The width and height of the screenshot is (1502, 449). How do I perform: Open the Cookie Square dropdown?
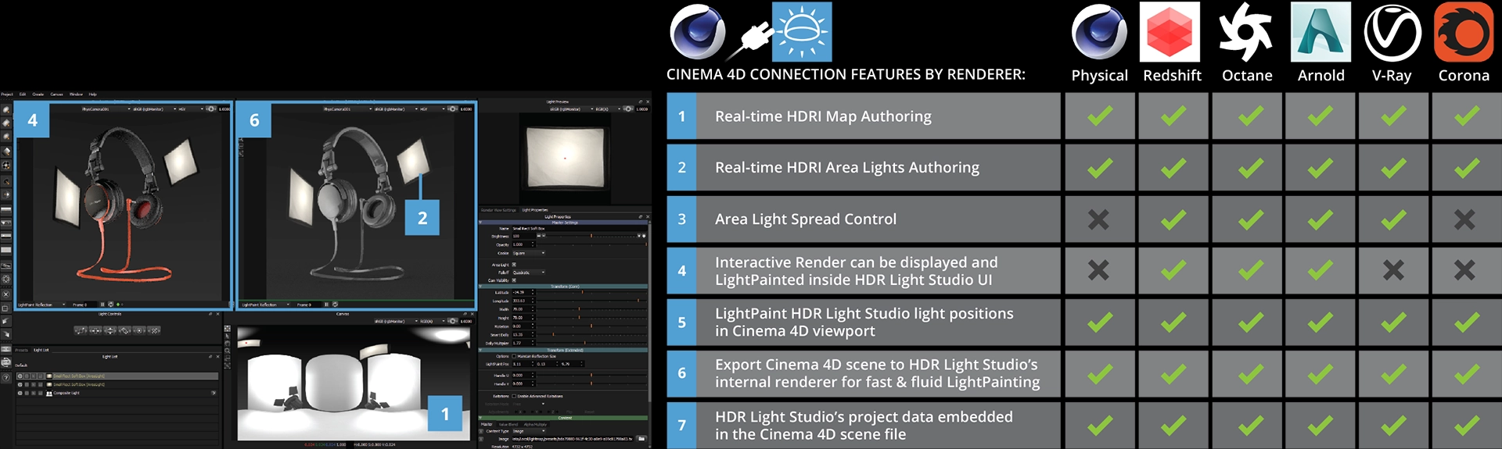pyautogui.click(x=529, y=253)
